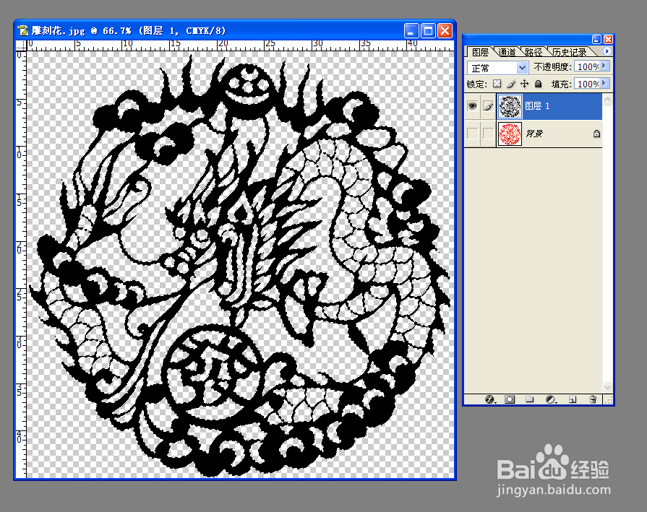Click the resize grip of the layers panel

click(x=608, y=399)
